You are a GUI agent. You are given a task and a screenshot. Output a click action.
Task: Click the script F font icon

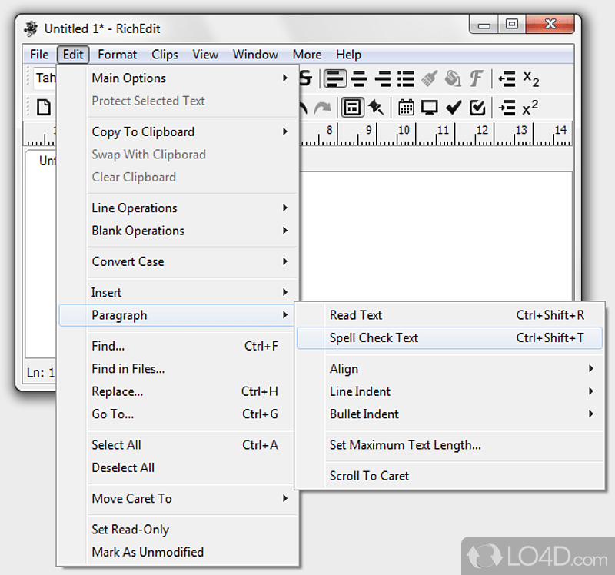pyautogui.click(x=476, y=78)
